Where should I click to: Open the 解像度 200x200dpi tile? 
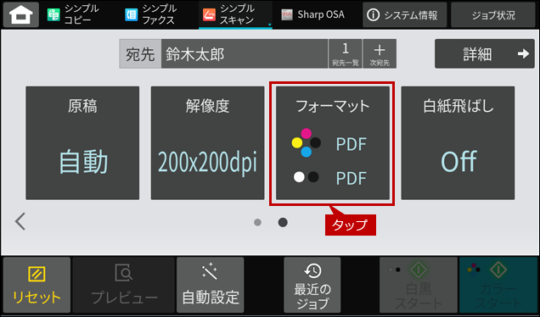(208, 143)
